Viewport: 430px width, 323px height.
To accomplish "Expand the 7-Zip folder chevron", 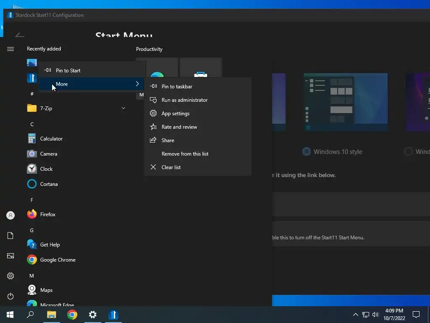I will 123,108.
